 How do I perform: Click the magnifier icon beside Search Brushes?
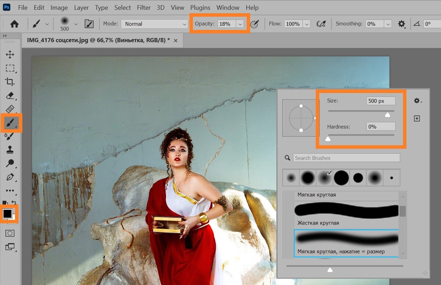click(x=287, y=158)
